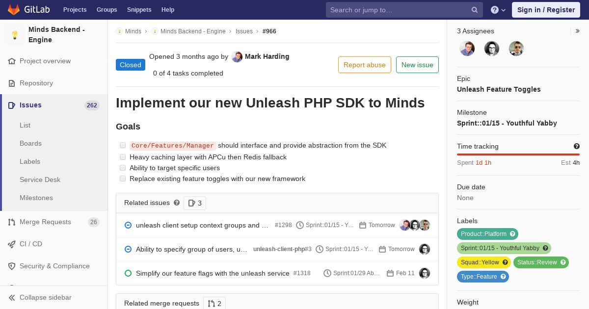Open related issue 'Simplify our feature flags with the unleash service'
This screenshot has height=309, width=589.
click(x=213, y=273)
